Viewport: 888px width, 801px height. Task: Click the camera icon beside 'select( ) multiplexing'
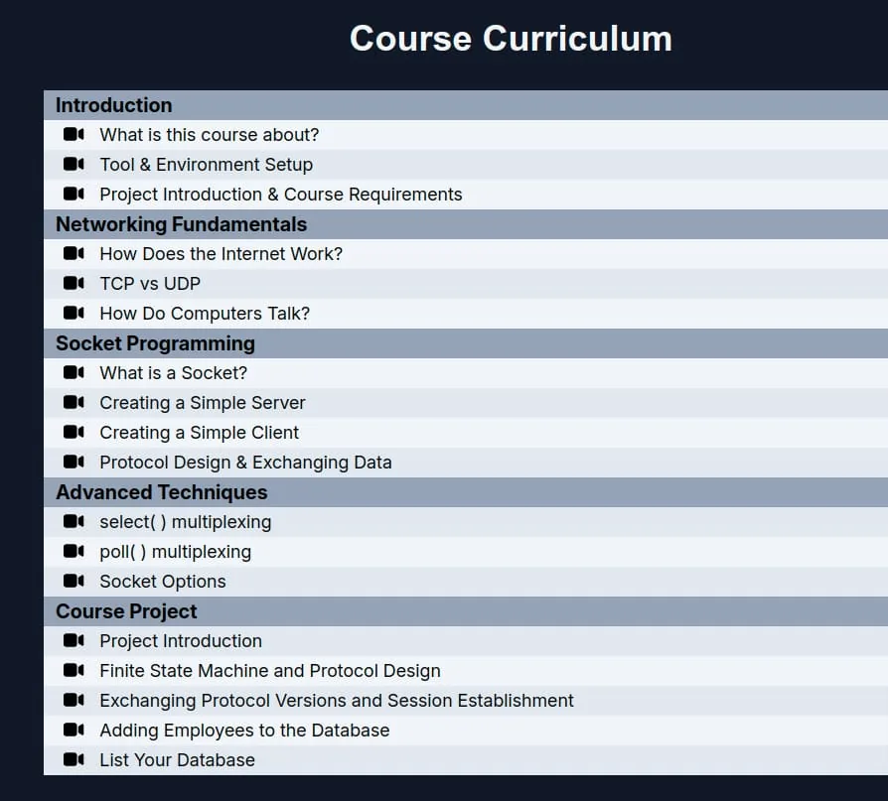click(x=74, y=522)
